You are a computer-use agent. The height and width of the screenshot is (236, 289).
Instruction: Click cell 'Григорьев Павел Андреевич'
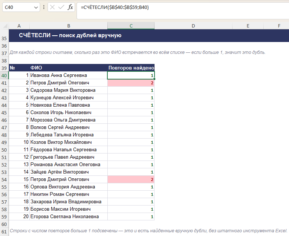coord(69,157)
